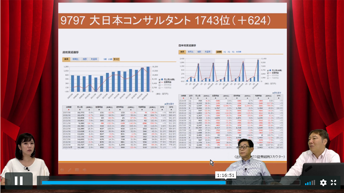Screen dimensions: 344x193
Task: Collapse the annual table via ▲表を隠す
Action: [169, 104]
